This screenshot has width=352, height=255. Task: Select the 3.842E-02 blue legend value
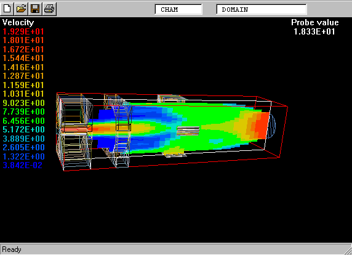(x=23, y=165)
